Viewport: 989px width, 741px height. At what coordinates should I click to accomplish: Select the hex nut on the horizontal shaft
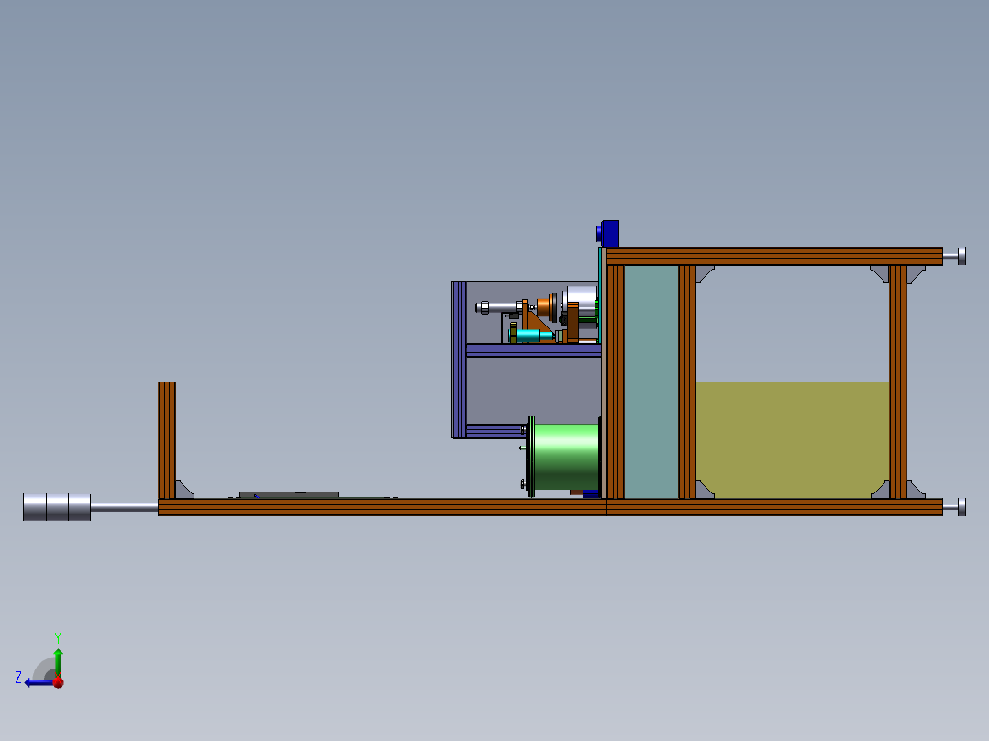(484, 306)
